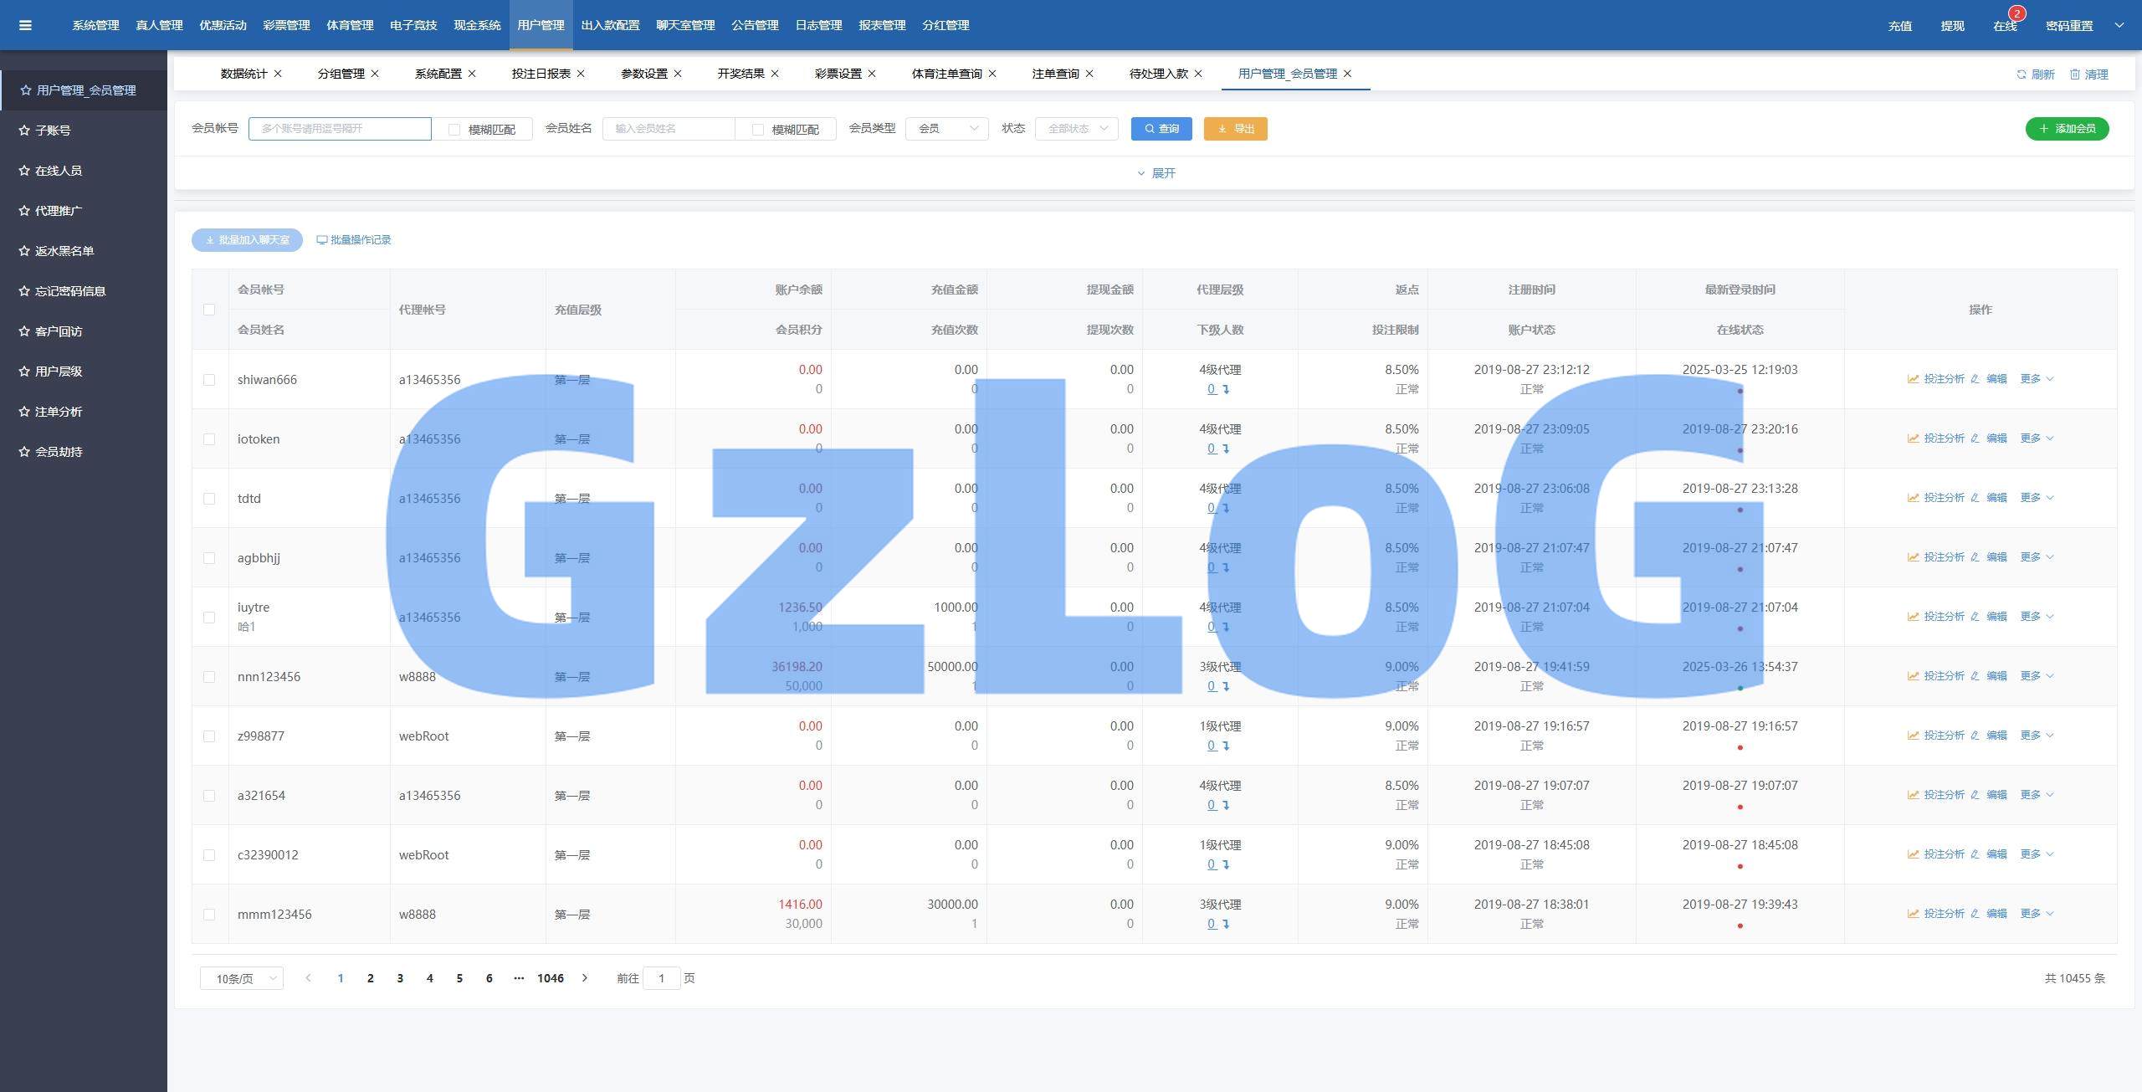Viewport: 2142px width, 1092px height.
Task: Open 投注分析 chart icon for shiwan666
Action: pos(1913,379)
